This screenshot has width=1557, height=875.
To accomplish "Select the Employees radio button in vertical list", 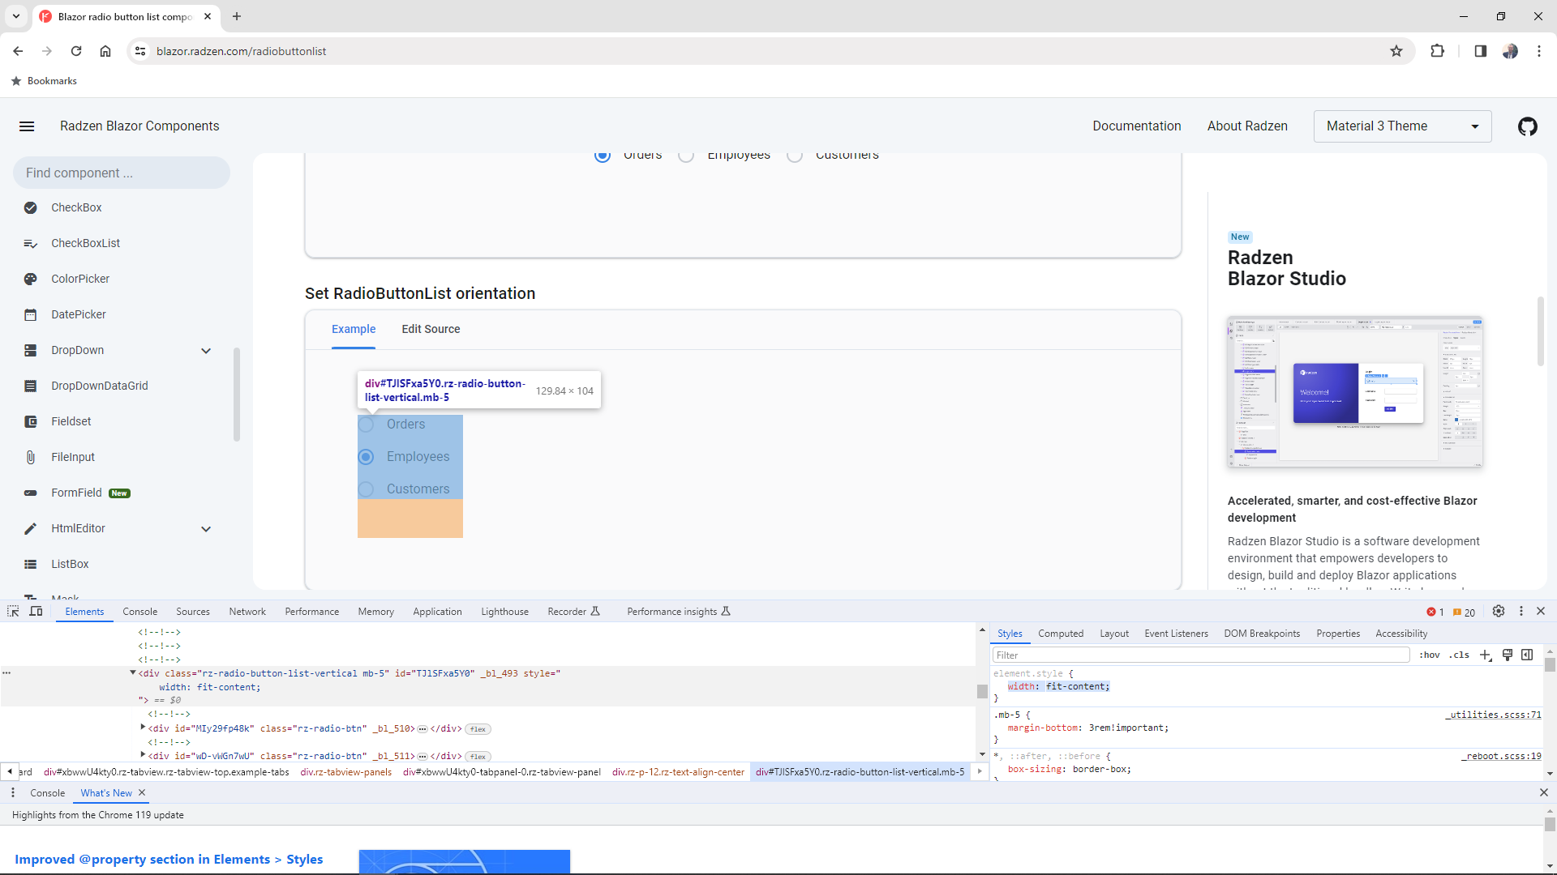I will (367, 457).
